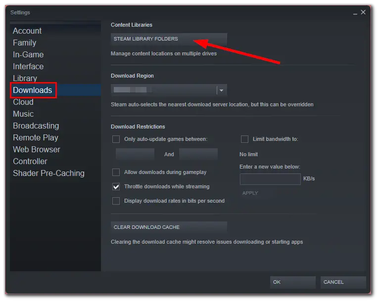This screenshot has width=380, height=303.
Task: Enable Only auto-update games between checkbox
Action: (x=116, y=139)
